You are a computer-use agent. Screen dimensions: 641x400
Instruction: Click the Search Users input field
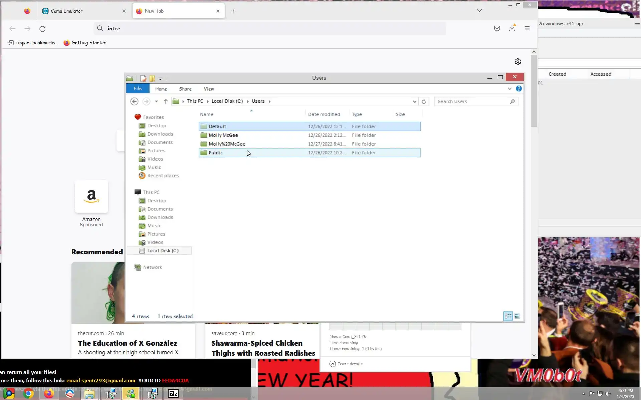click(x=472, y=101)
